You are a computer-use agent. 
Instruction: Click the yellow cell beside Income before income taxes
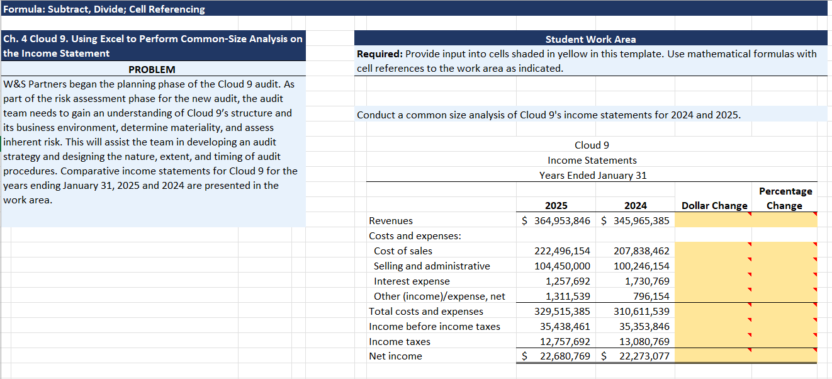point(714,326)
